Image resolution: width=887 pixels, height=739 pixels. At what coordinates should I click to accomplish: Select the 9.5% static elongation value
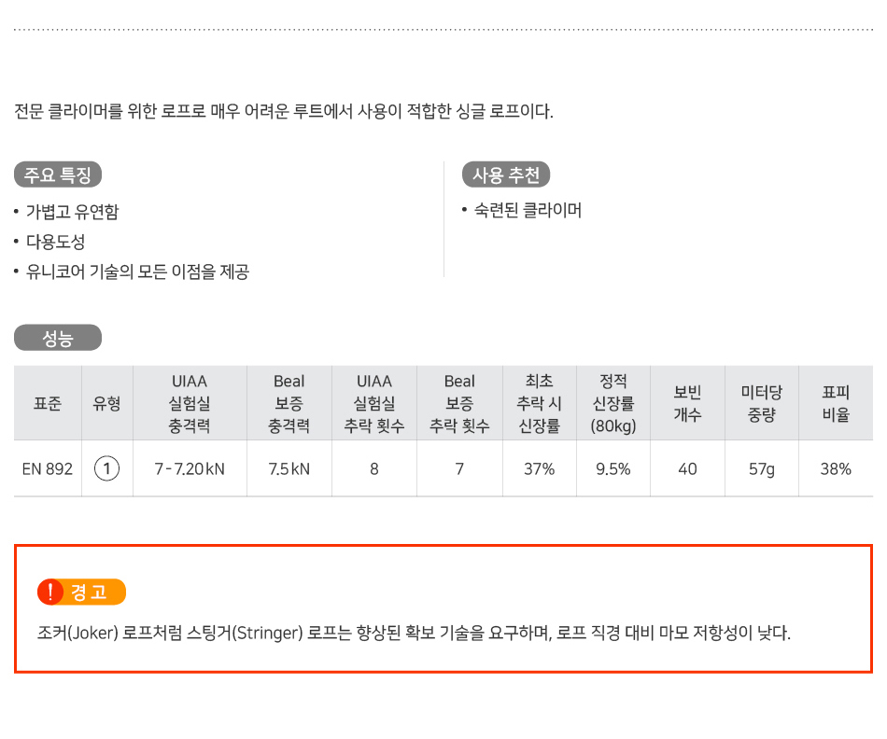tap(613, 468)
